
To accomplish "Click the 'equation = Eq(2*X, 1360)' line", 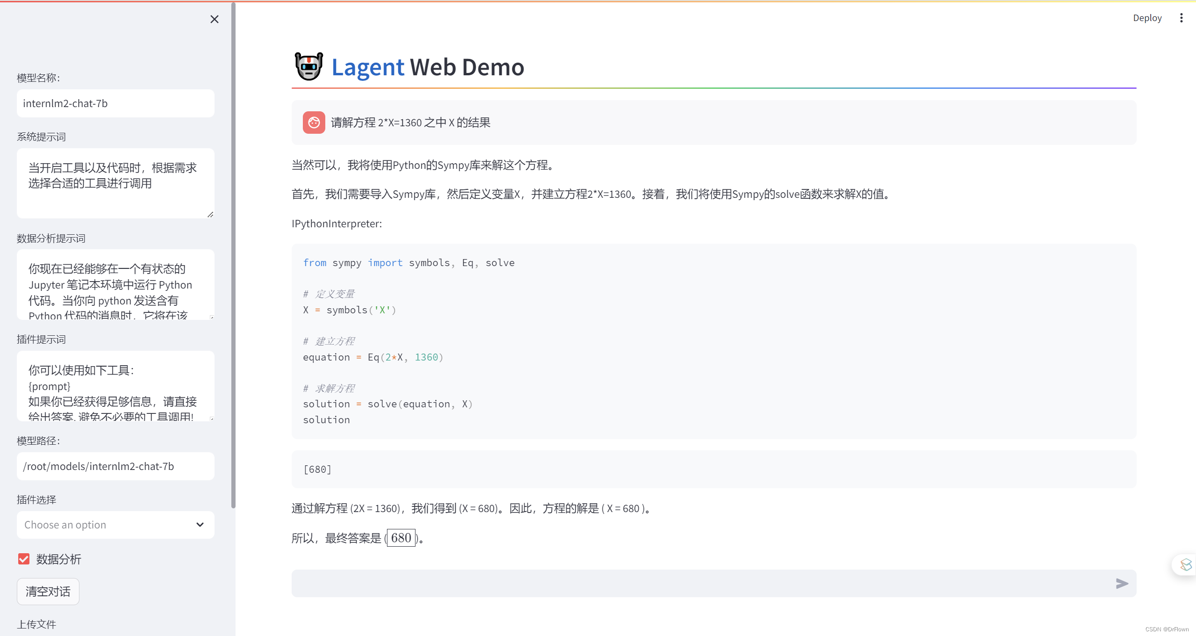I will [372, 357].
